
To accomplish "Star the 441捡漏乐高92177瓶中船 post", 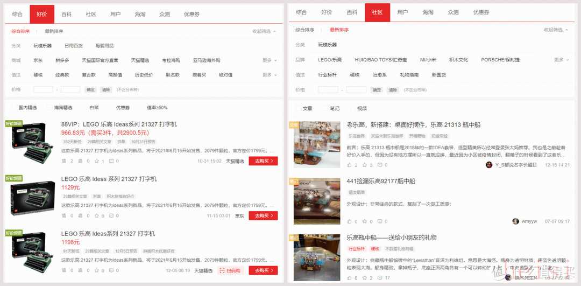I will click(x=365, y=221).
